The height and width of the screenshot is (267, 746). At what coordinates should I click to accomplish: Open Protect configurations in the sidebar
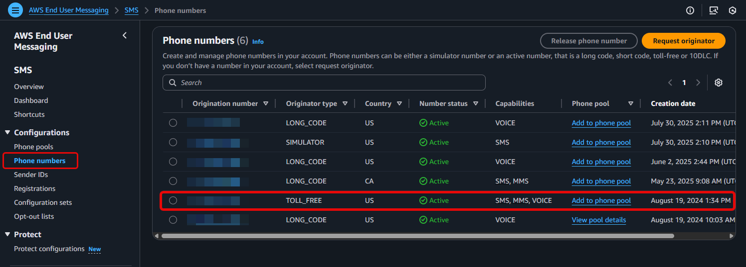pyautogui.click(x=49, y=249)
